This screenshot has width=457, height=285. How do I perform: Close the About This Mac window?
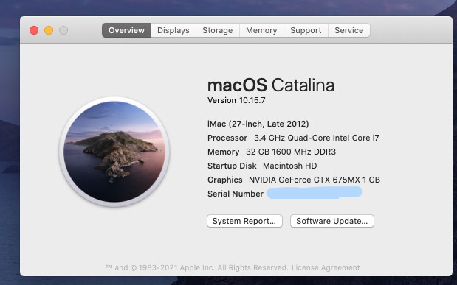click(x=34, y=30)
